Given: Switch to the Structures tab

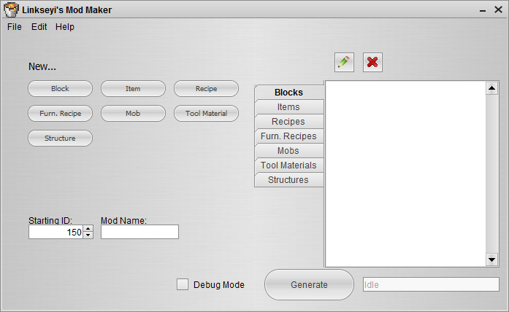Looking at the screenshot, I should click(x=289, y=180).
